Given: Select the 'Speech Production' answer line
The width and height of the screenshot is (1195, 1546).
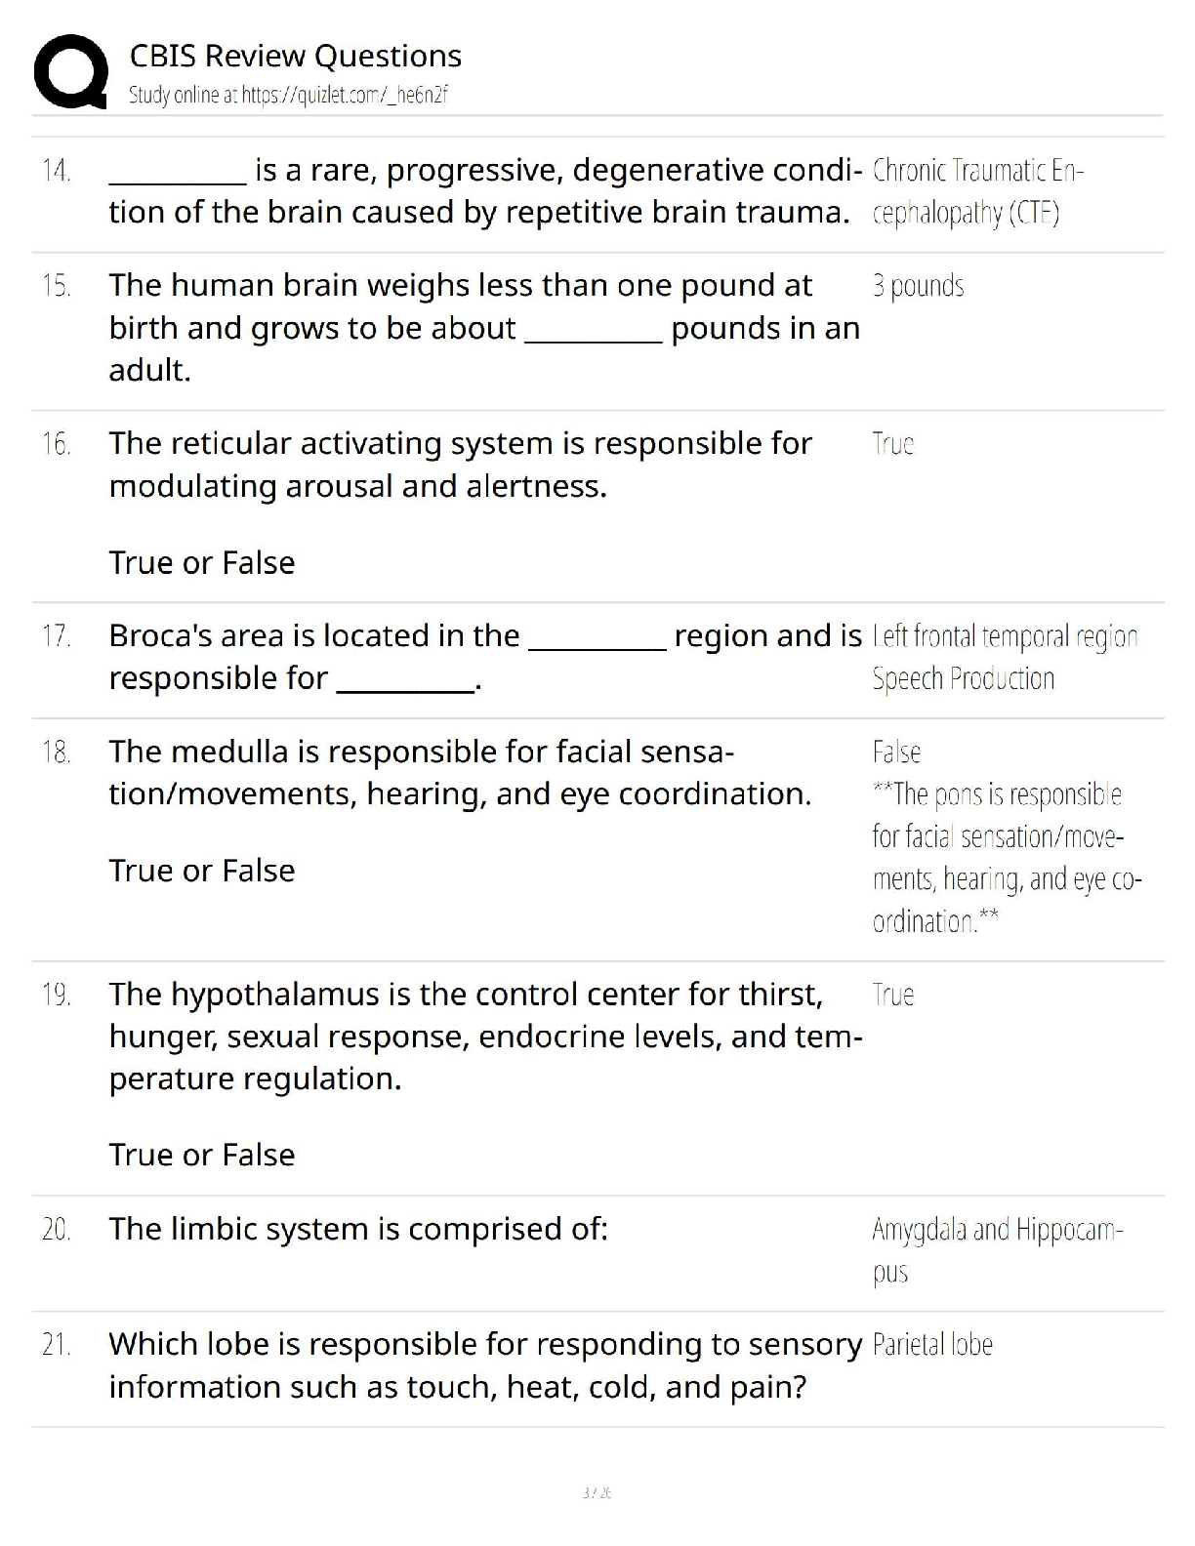Looking at the screenshot, I should point(963,678).
